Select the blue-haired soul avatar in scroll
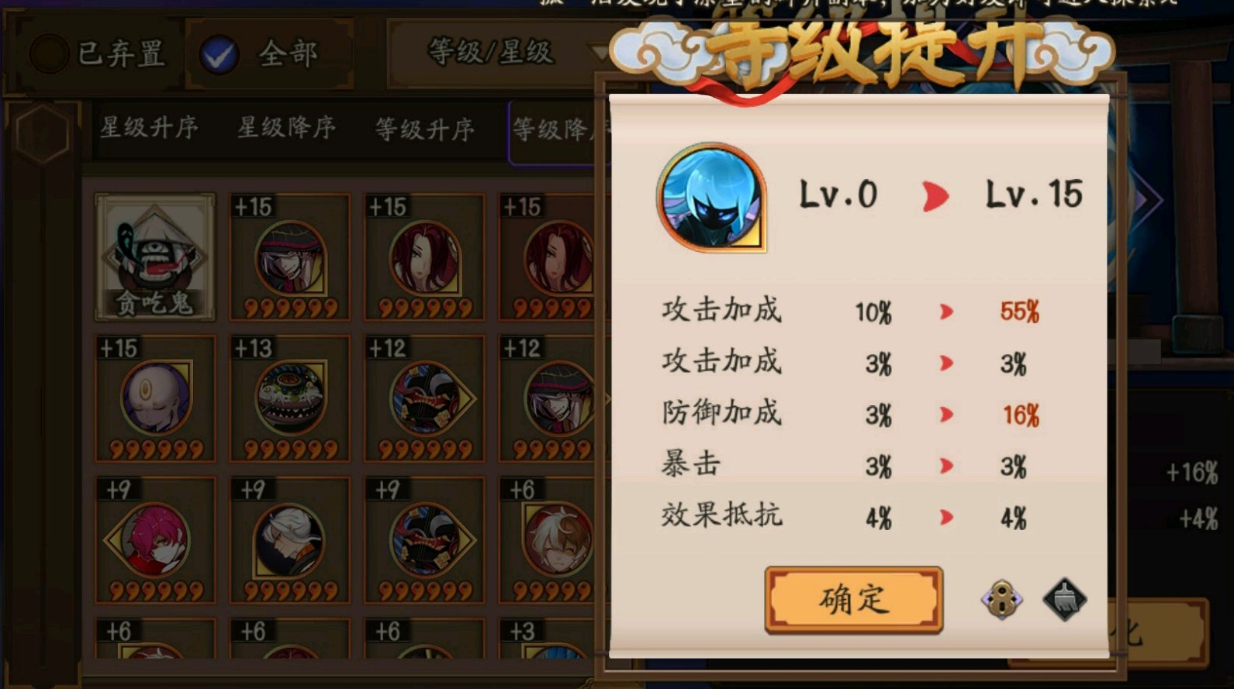The image size is (1234, 689). [711, 198]
